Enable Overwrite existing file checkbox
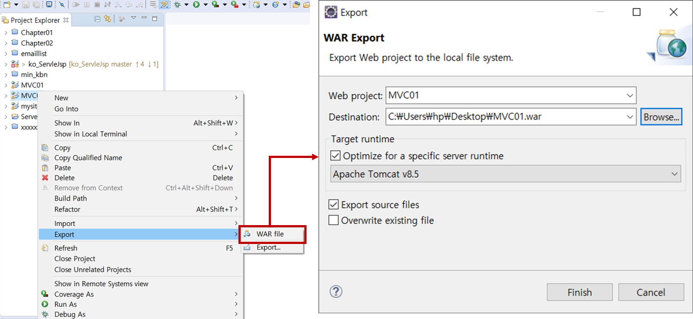The height and width of the screenshot is (319, 693). [x=334, y=220]
